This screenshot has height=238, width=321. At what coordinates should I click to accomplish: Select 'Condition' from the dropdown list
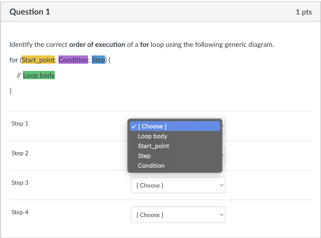pyautogui.click(x=151, y=166)
